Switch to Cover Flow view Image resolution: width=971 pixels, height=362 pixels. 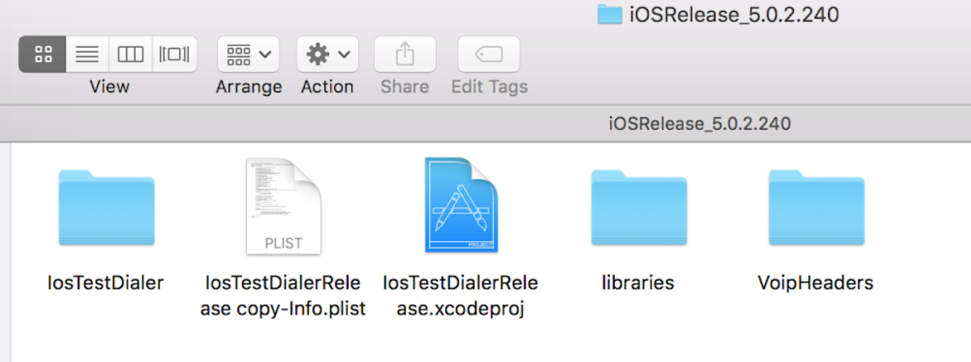tap(175, 55)
